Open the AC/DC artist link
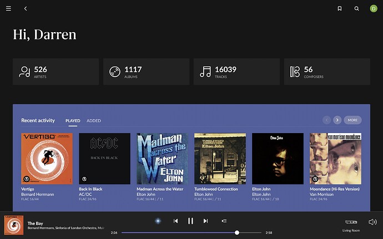This screenshot has width=383, height=239. [85, 194]
